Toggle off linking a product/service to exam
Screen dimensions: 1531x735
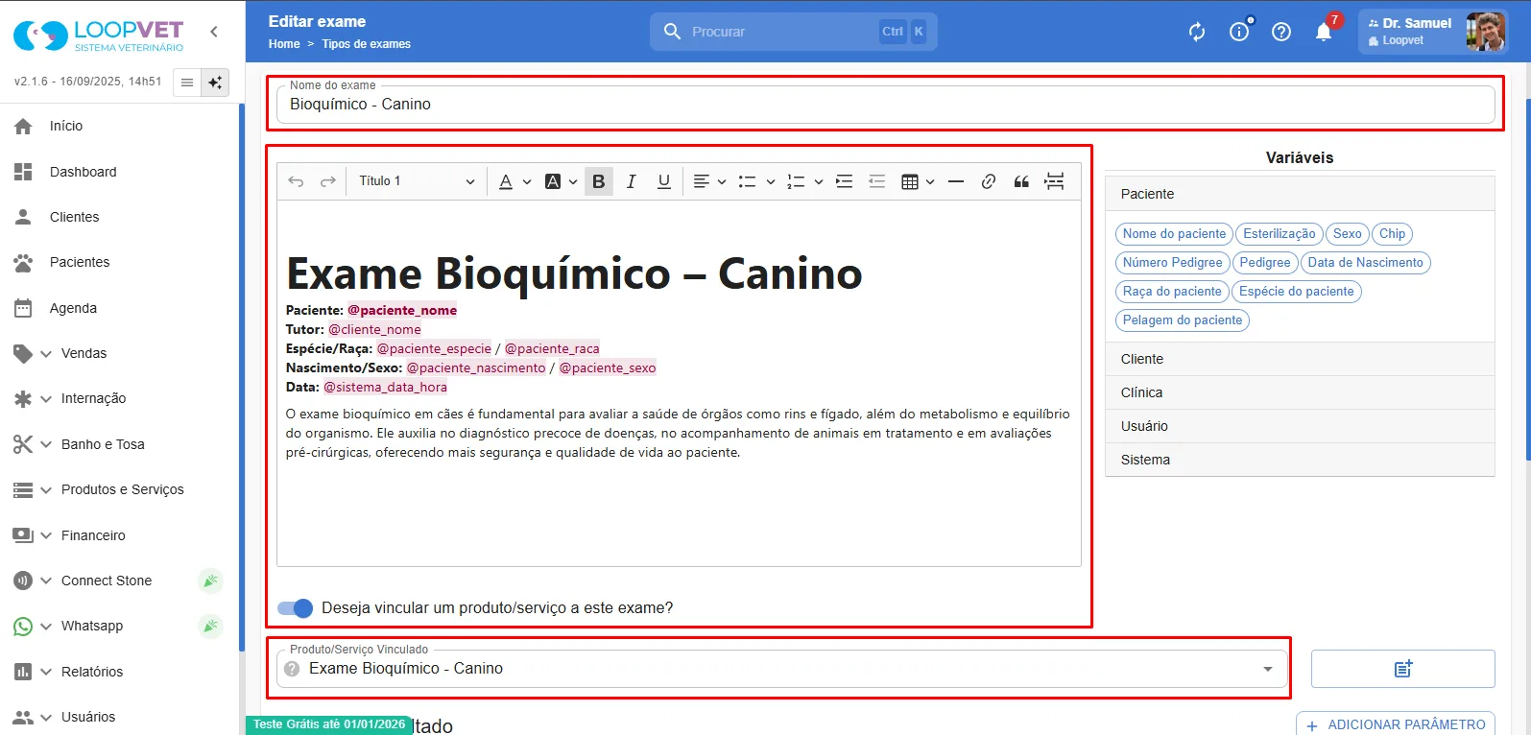296,608
